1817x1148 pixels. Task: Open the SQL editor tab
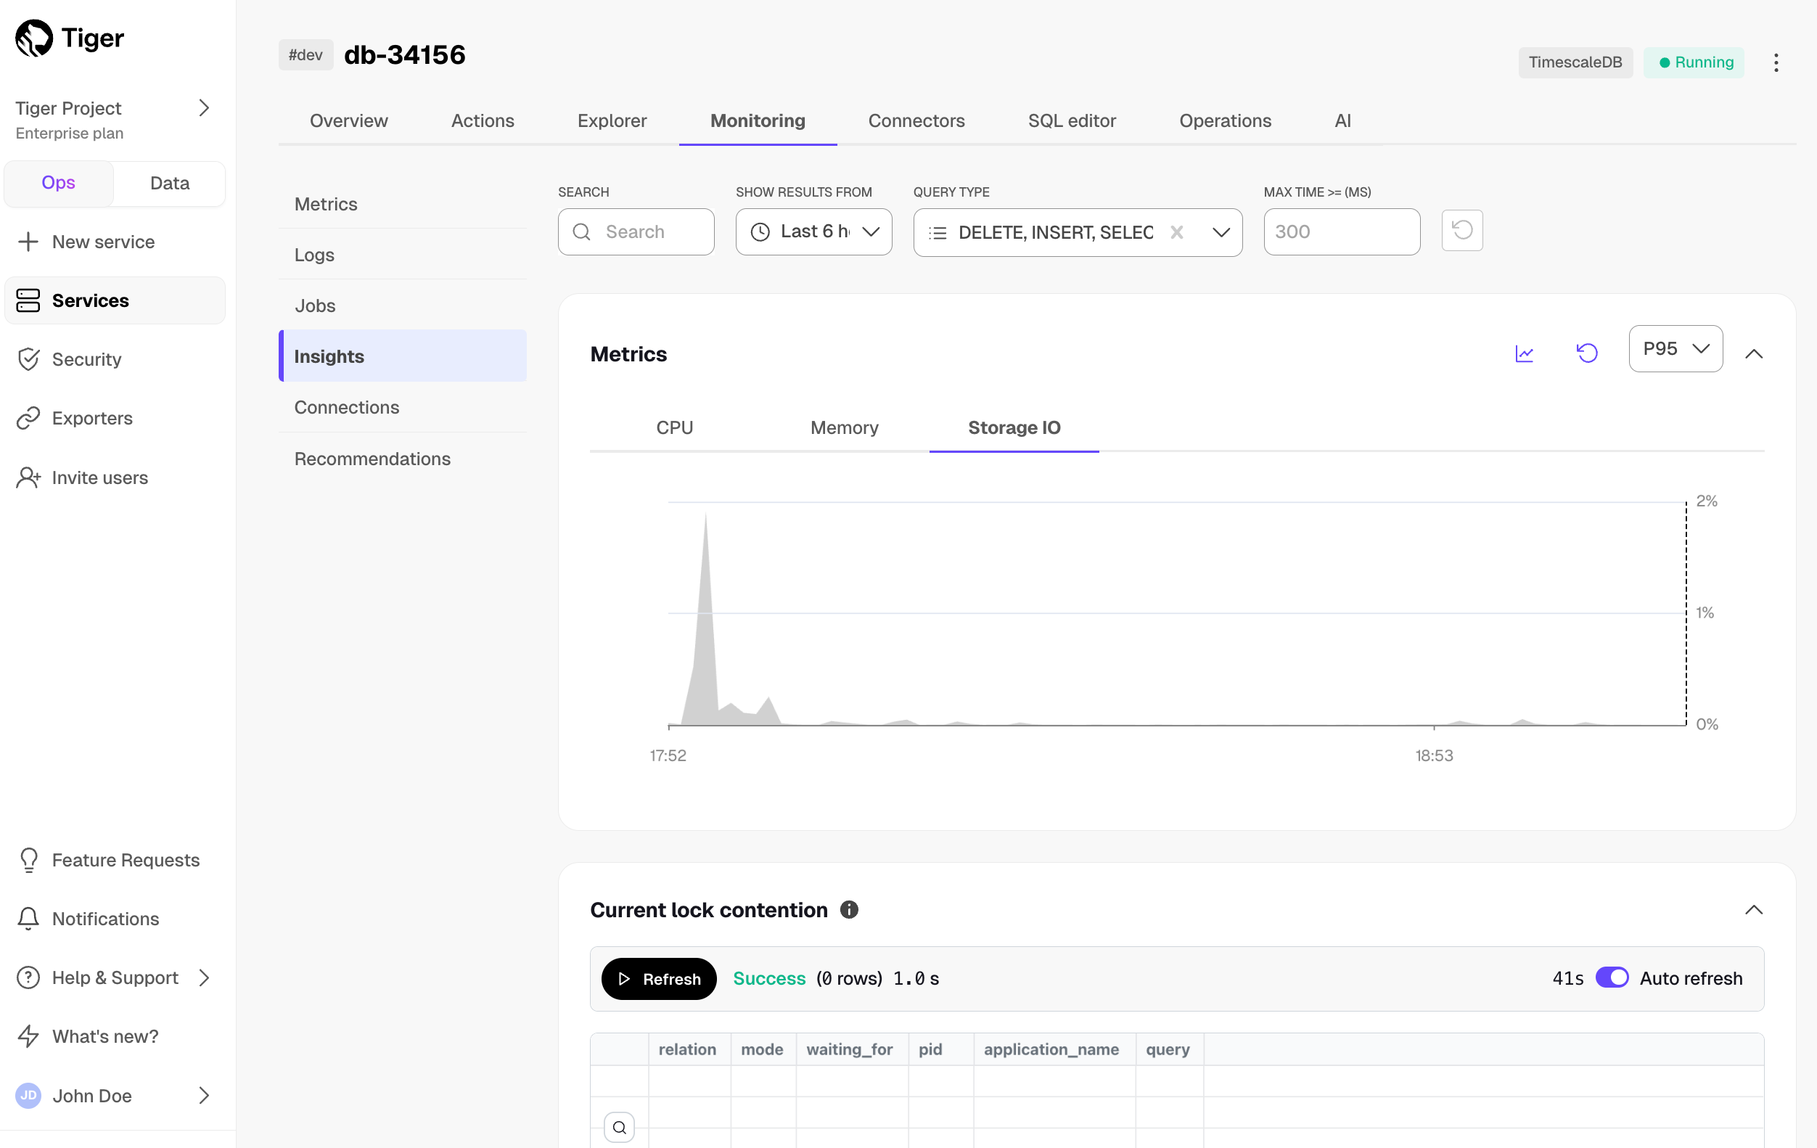click(1072, 120)
